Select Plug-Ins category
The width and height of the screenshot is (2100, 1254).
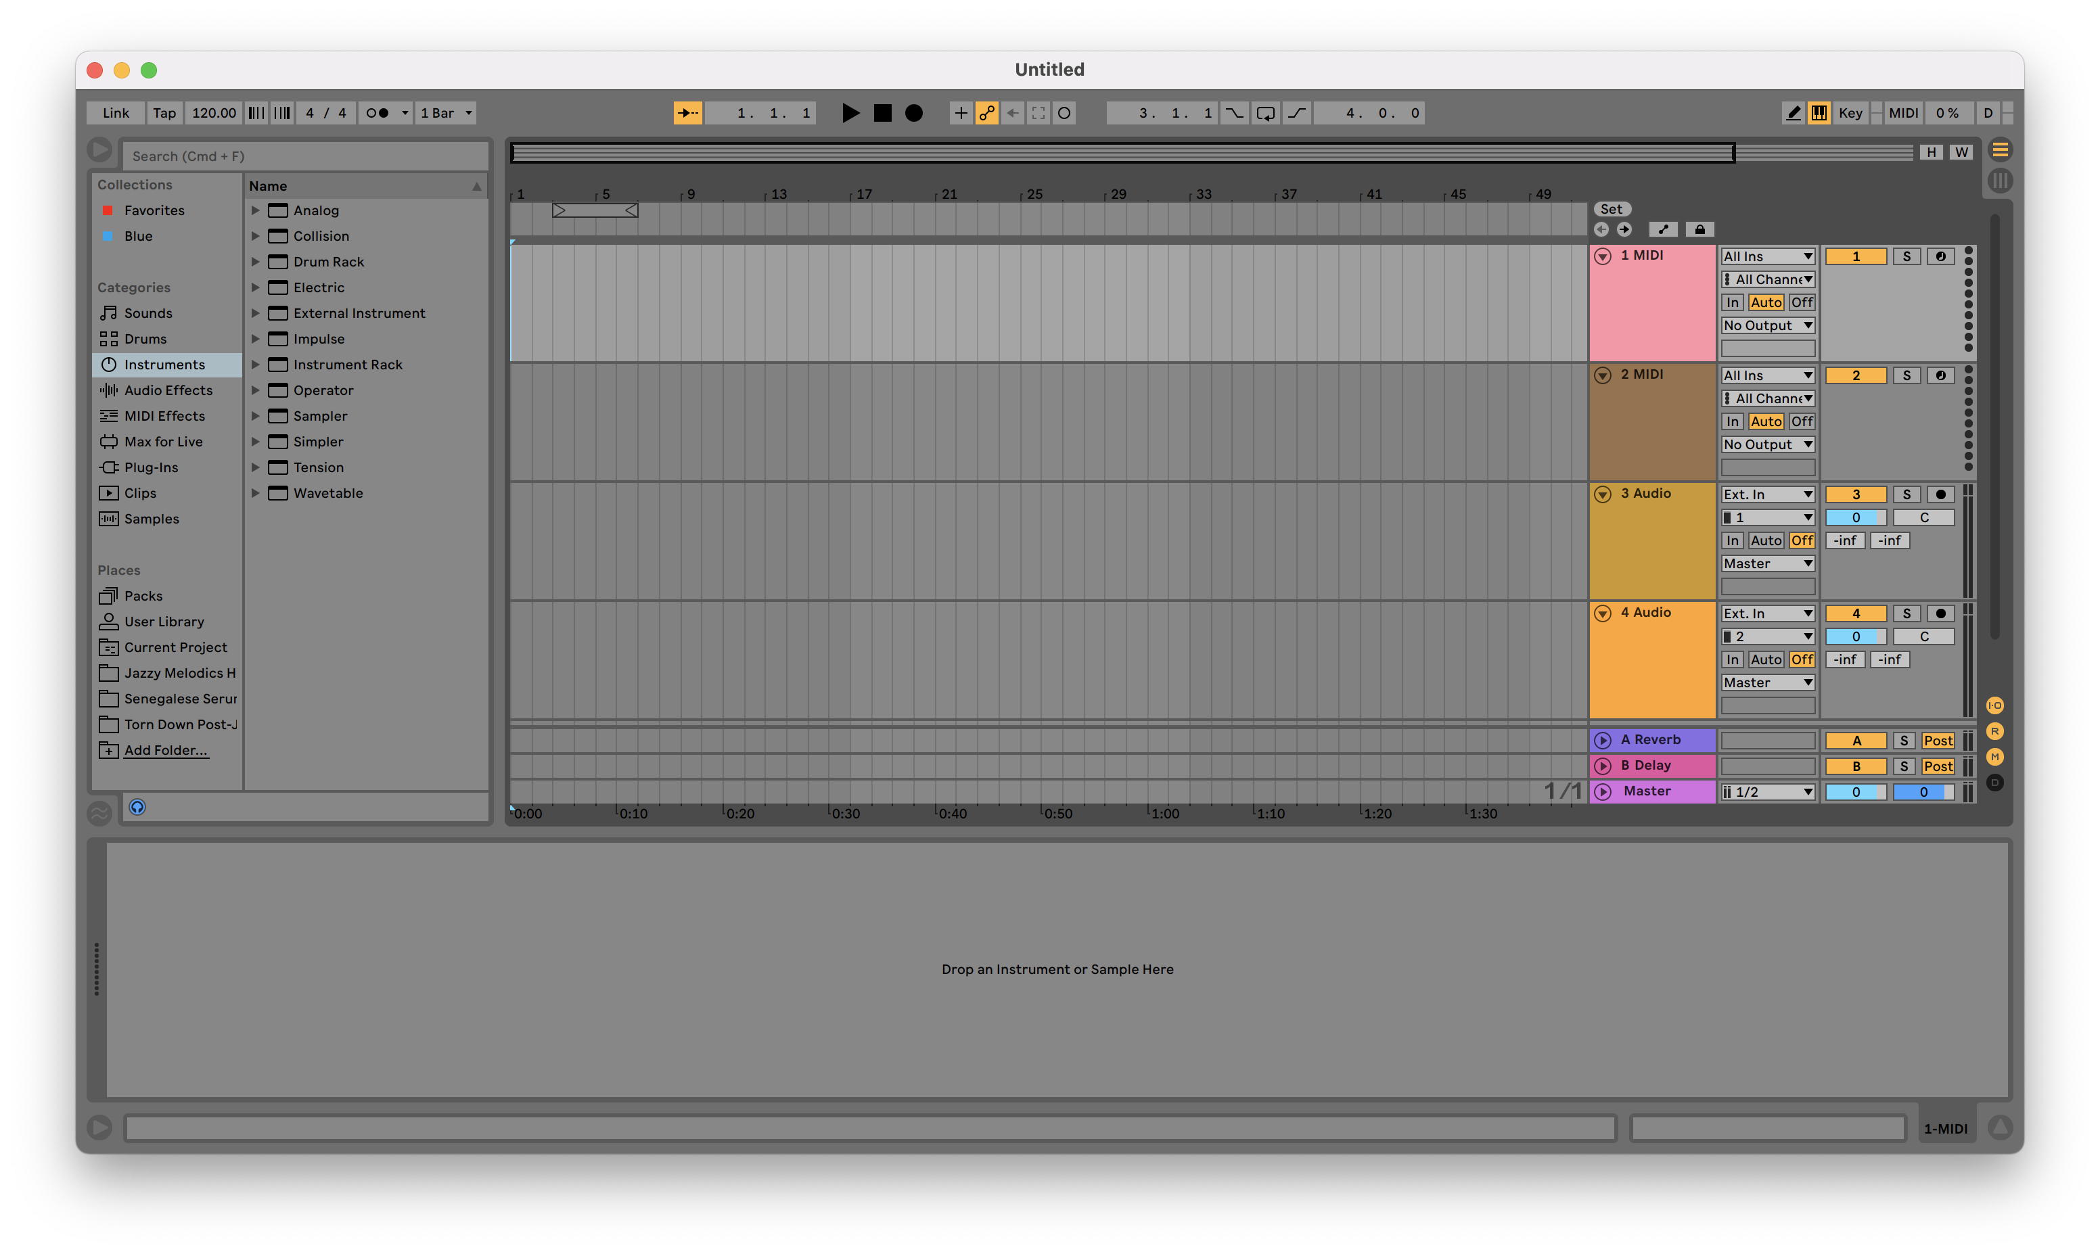point(166,467)
